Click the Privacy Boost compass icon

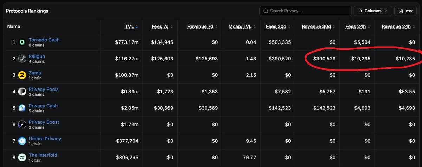pyautogui.click(x=22, y=125)
